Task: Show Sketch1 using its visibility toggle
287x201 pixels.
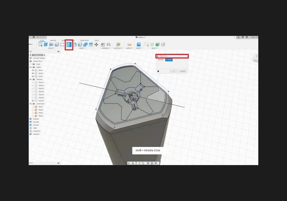Action: (x=33, y=82)
